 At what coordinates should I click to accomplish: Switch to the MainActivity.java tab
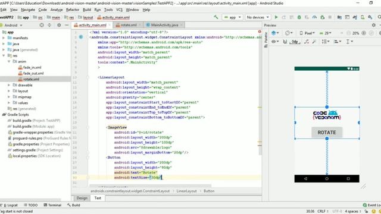(164, 25)
